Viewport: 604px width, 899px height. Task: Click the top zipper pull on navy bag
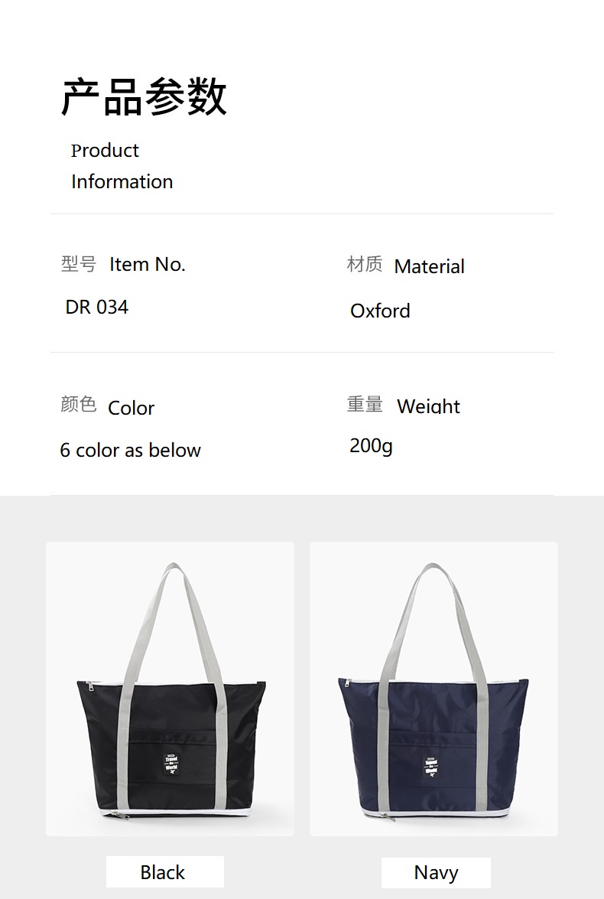[x=347, y=682]
